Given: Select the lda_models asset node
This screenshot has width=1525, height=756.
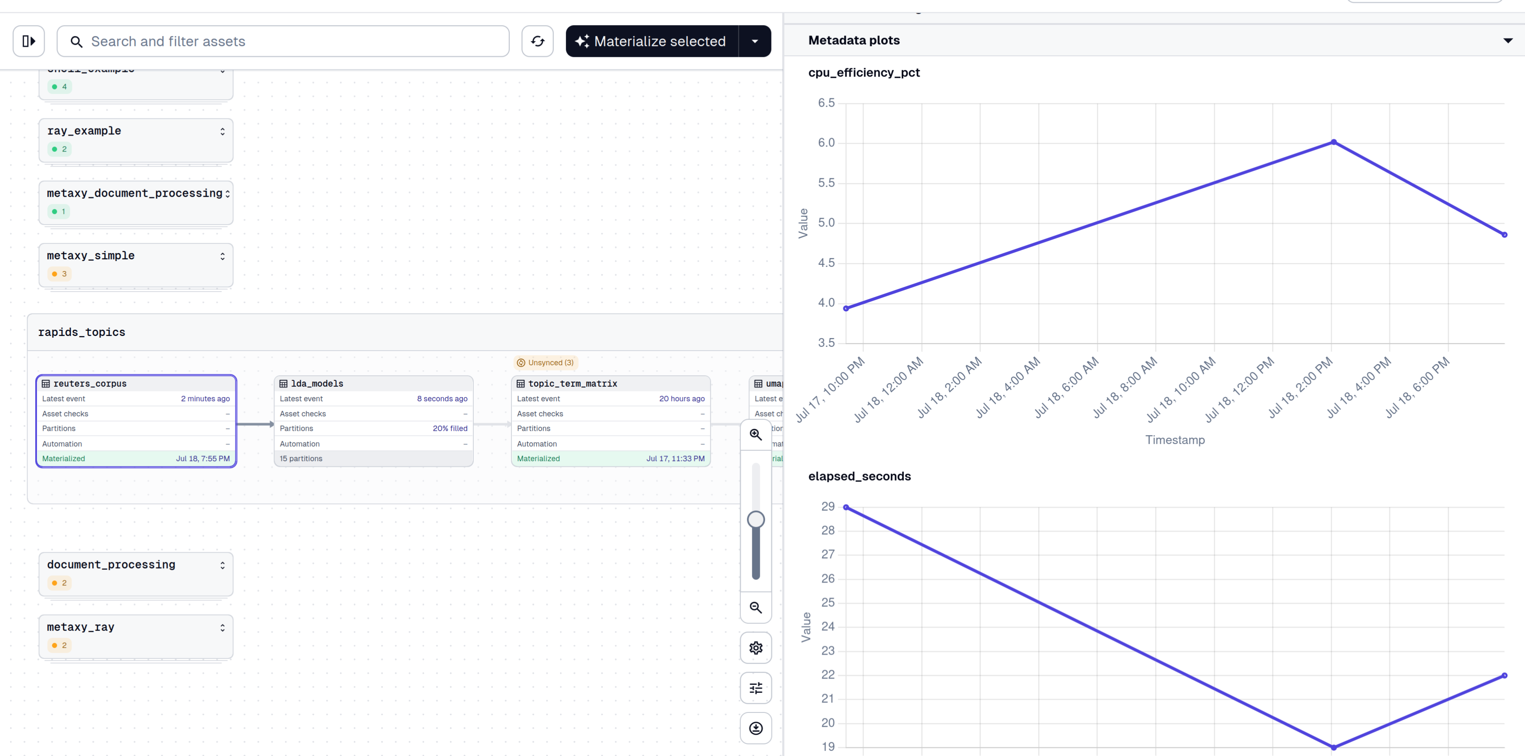Looking at the screenshot, I should tap(374, 421).
